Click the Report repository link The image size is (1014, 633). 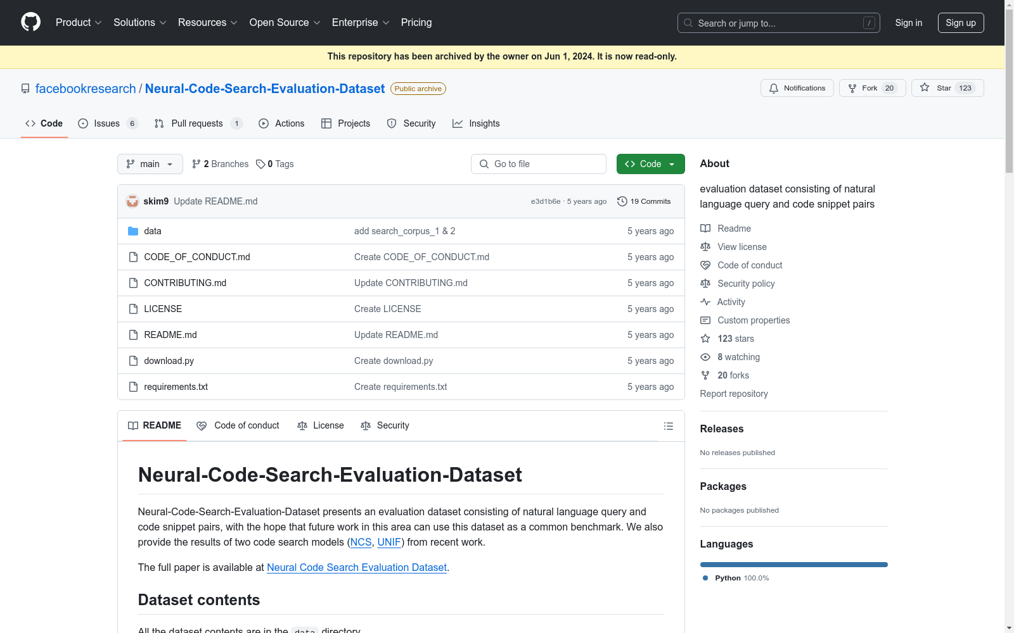734,394
